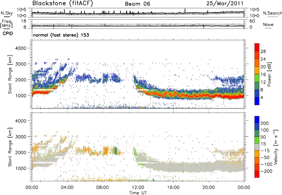This screenshot has height=195, width=282.
Task: Click the "-200" velocity colorbar label
Action: tap(266, 171)
